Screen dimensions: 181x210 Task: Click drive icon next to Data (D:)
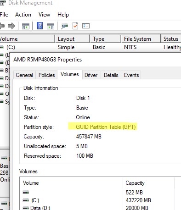(x=26, y=208)
